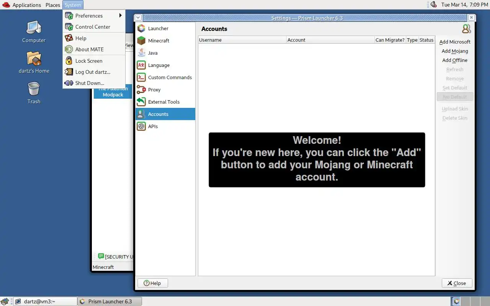Click the tray icon in bottom right panel
The height and width of the screenshot is (306, 490).
tap(456, 301)
